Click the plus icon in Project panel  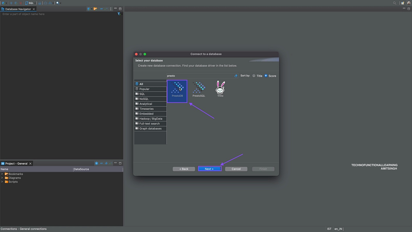(x=106, y=163)
